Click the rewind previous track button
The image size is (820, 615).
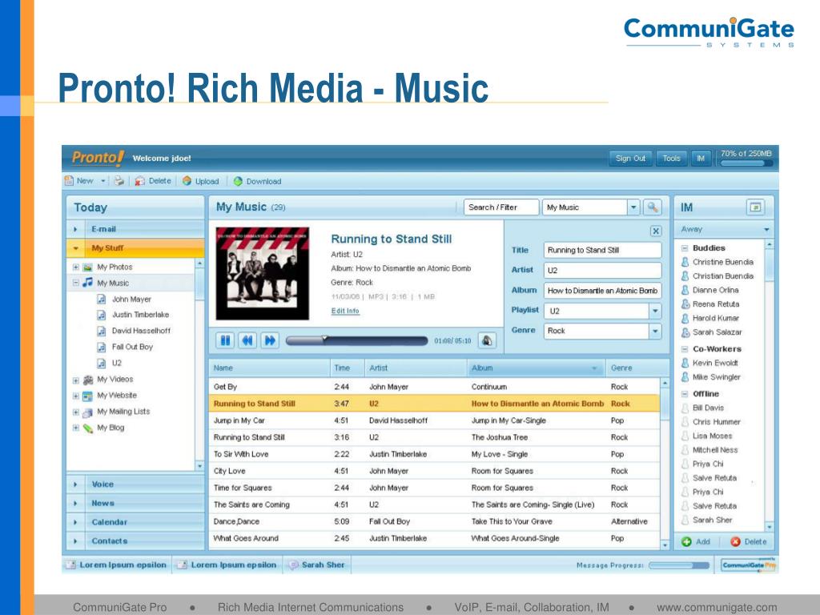click(247, 340)
